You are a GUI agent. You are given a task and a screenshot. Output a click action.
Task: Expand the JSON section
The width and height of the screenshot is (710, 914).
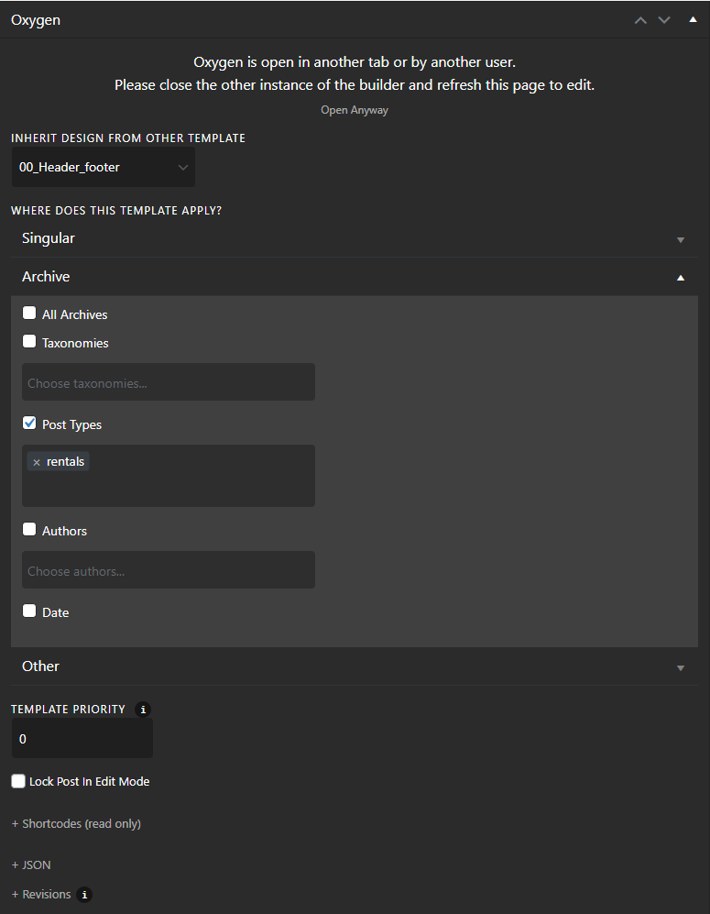[x=31, y=865]
